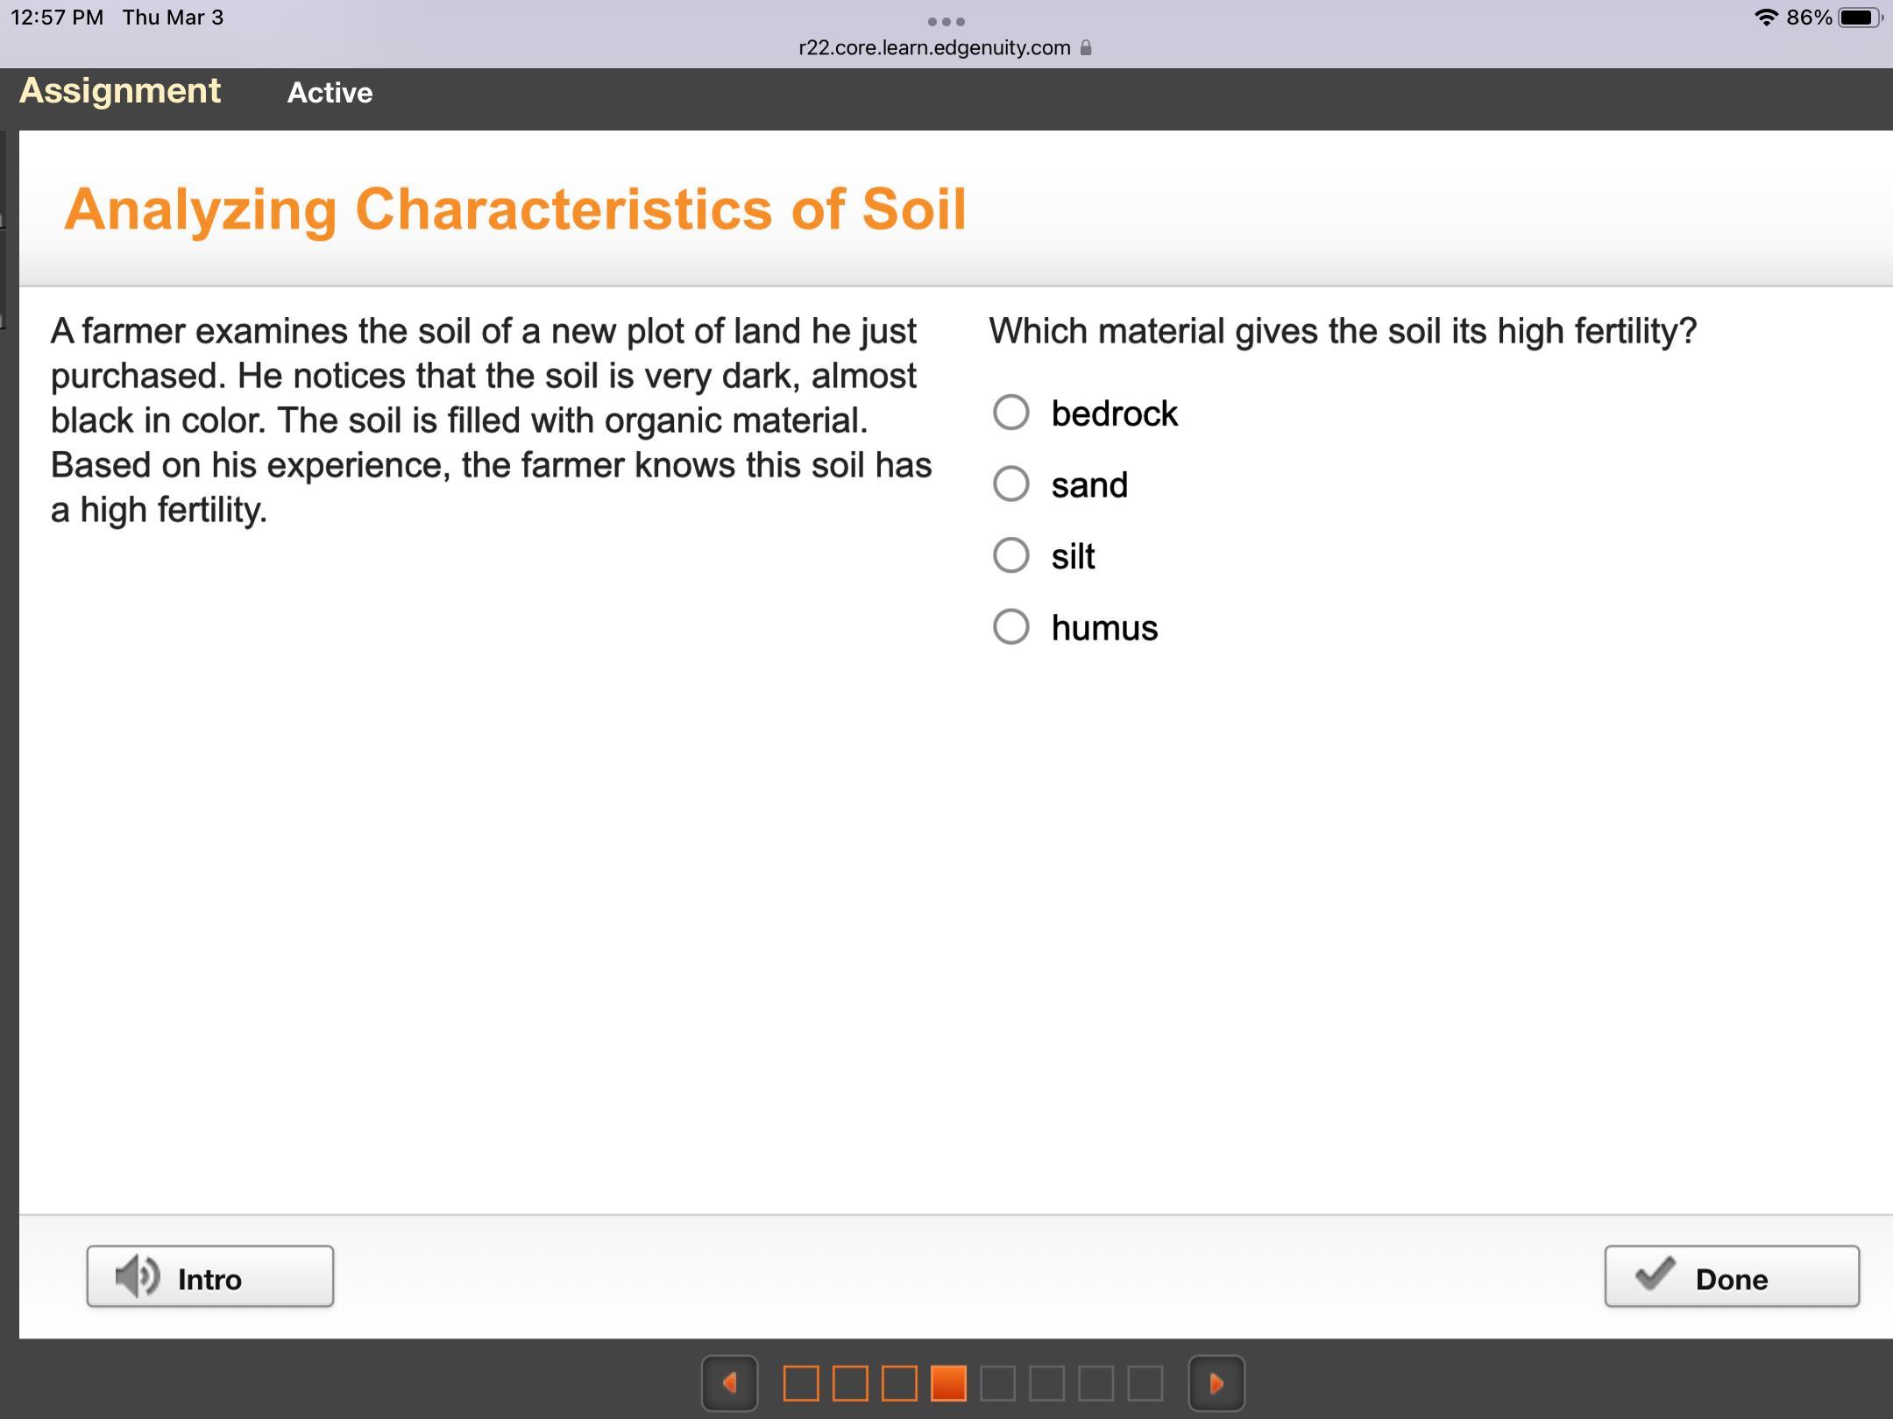Choose the sand radio button
Screen dimensions: 1893x1419
point(1010,484)
